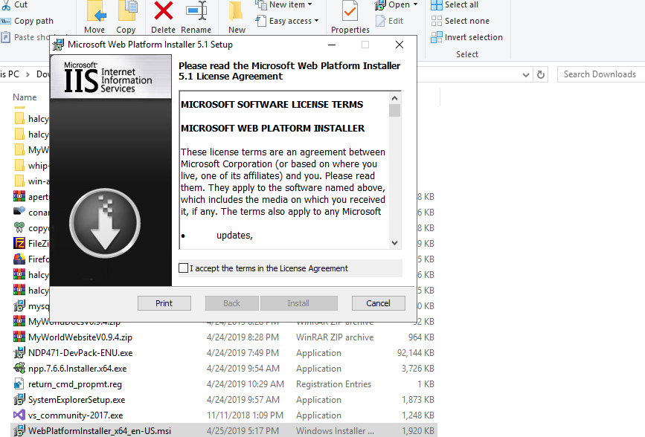Click the whip- folder icon
This screenshot has width=645, height=437.
pos(19,165)
